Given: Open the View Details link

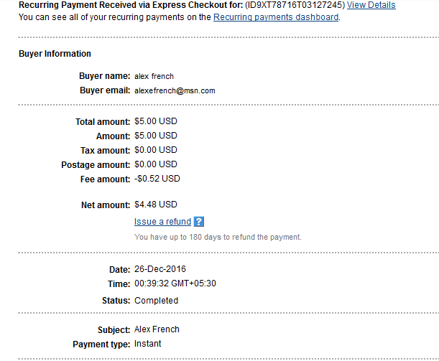Looking at the screenshot, I should pyautogui.click(x=371, y=5).
